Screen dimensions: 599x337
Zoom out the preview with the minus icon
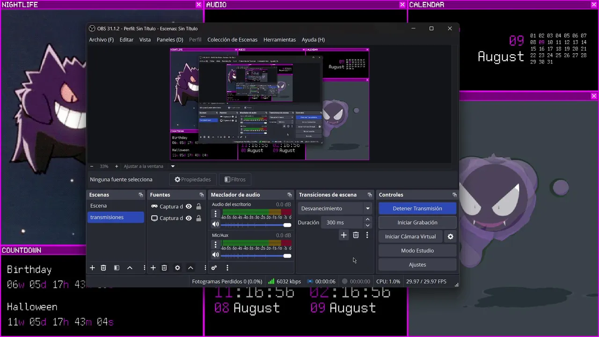(x=92, y=166)
